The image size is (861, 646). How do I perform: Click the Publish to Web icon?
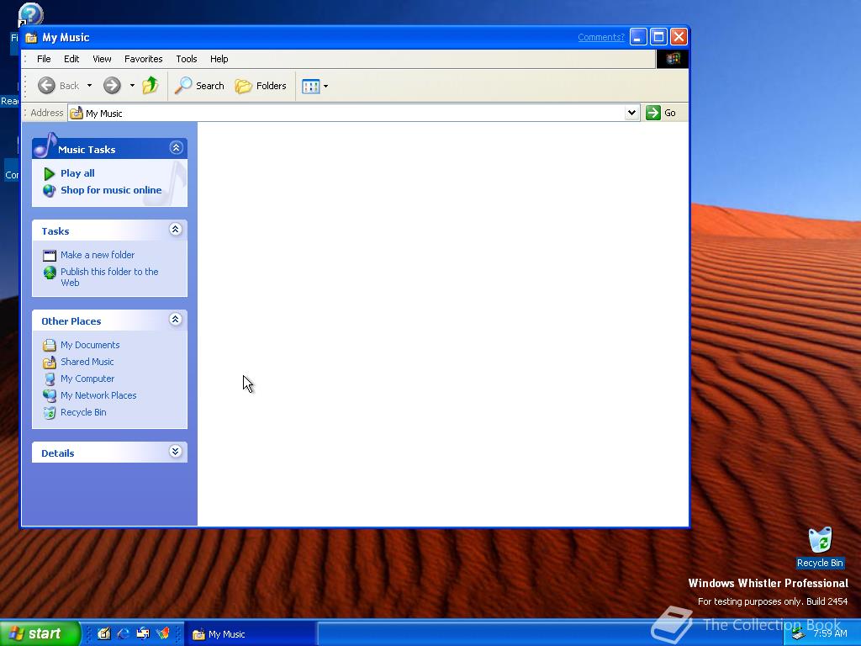coord(50,273)
